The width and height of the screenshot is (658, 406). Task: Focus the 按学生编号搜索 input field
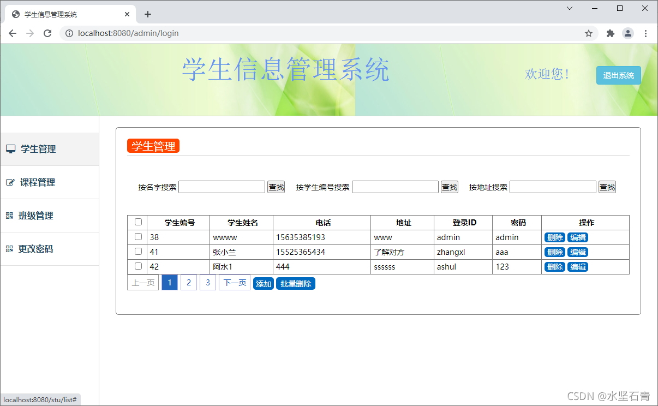[x=396, y=187]
